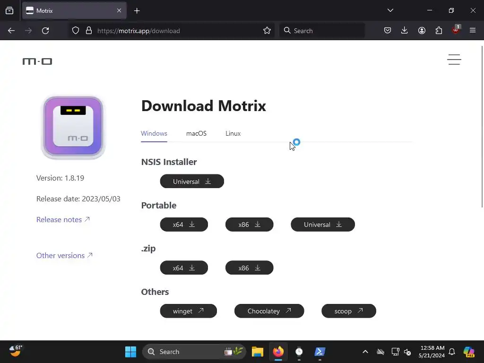
Task: Reload the current page
Action: point(45,31)
